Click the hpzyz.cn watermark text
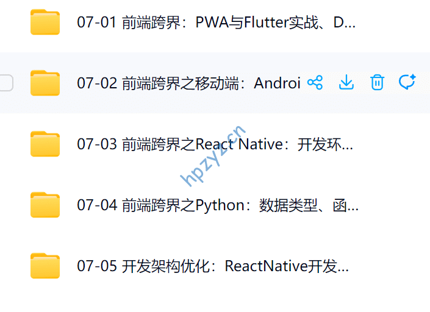Viewport: 430px width, 312px height. click(x=212, y=155)
